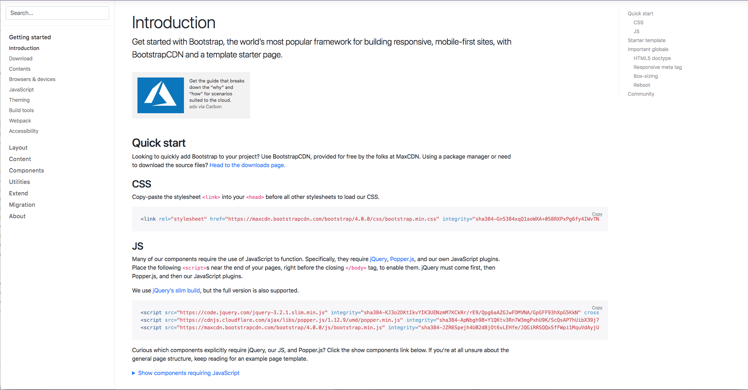Open the jQuery link in JS section

(x=378, y=259)
